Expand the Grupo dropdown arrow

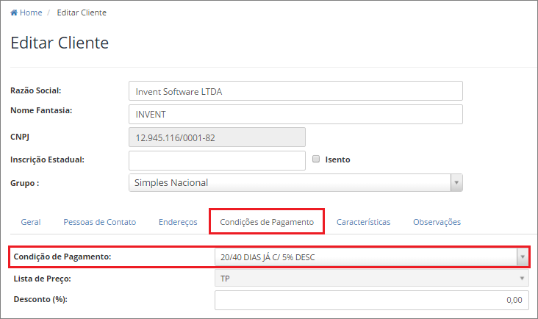click(x=456, y=182)
